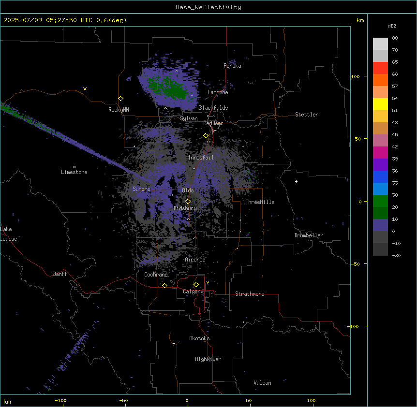This screenshot has height=407, width=417.
Task: Click the white plus marker north of Drumheller
Action: 296,181
